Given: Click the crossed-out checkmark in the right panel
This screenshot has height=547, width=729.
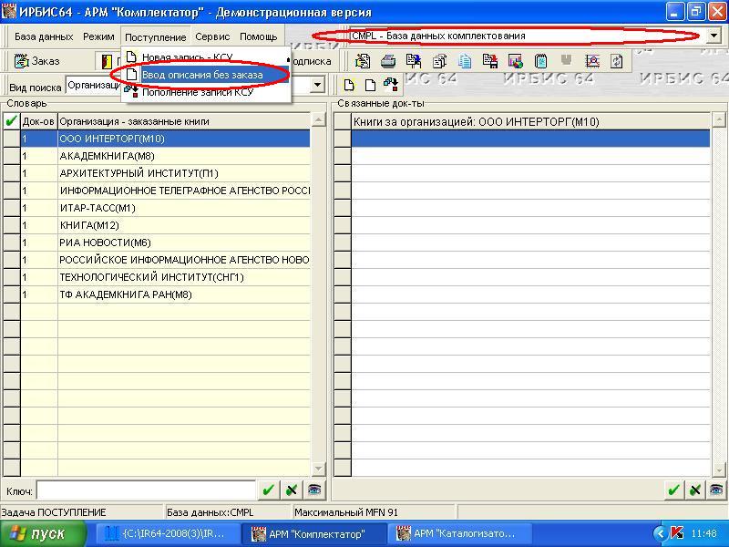Looking at the screenshot, I should (695, 490).
